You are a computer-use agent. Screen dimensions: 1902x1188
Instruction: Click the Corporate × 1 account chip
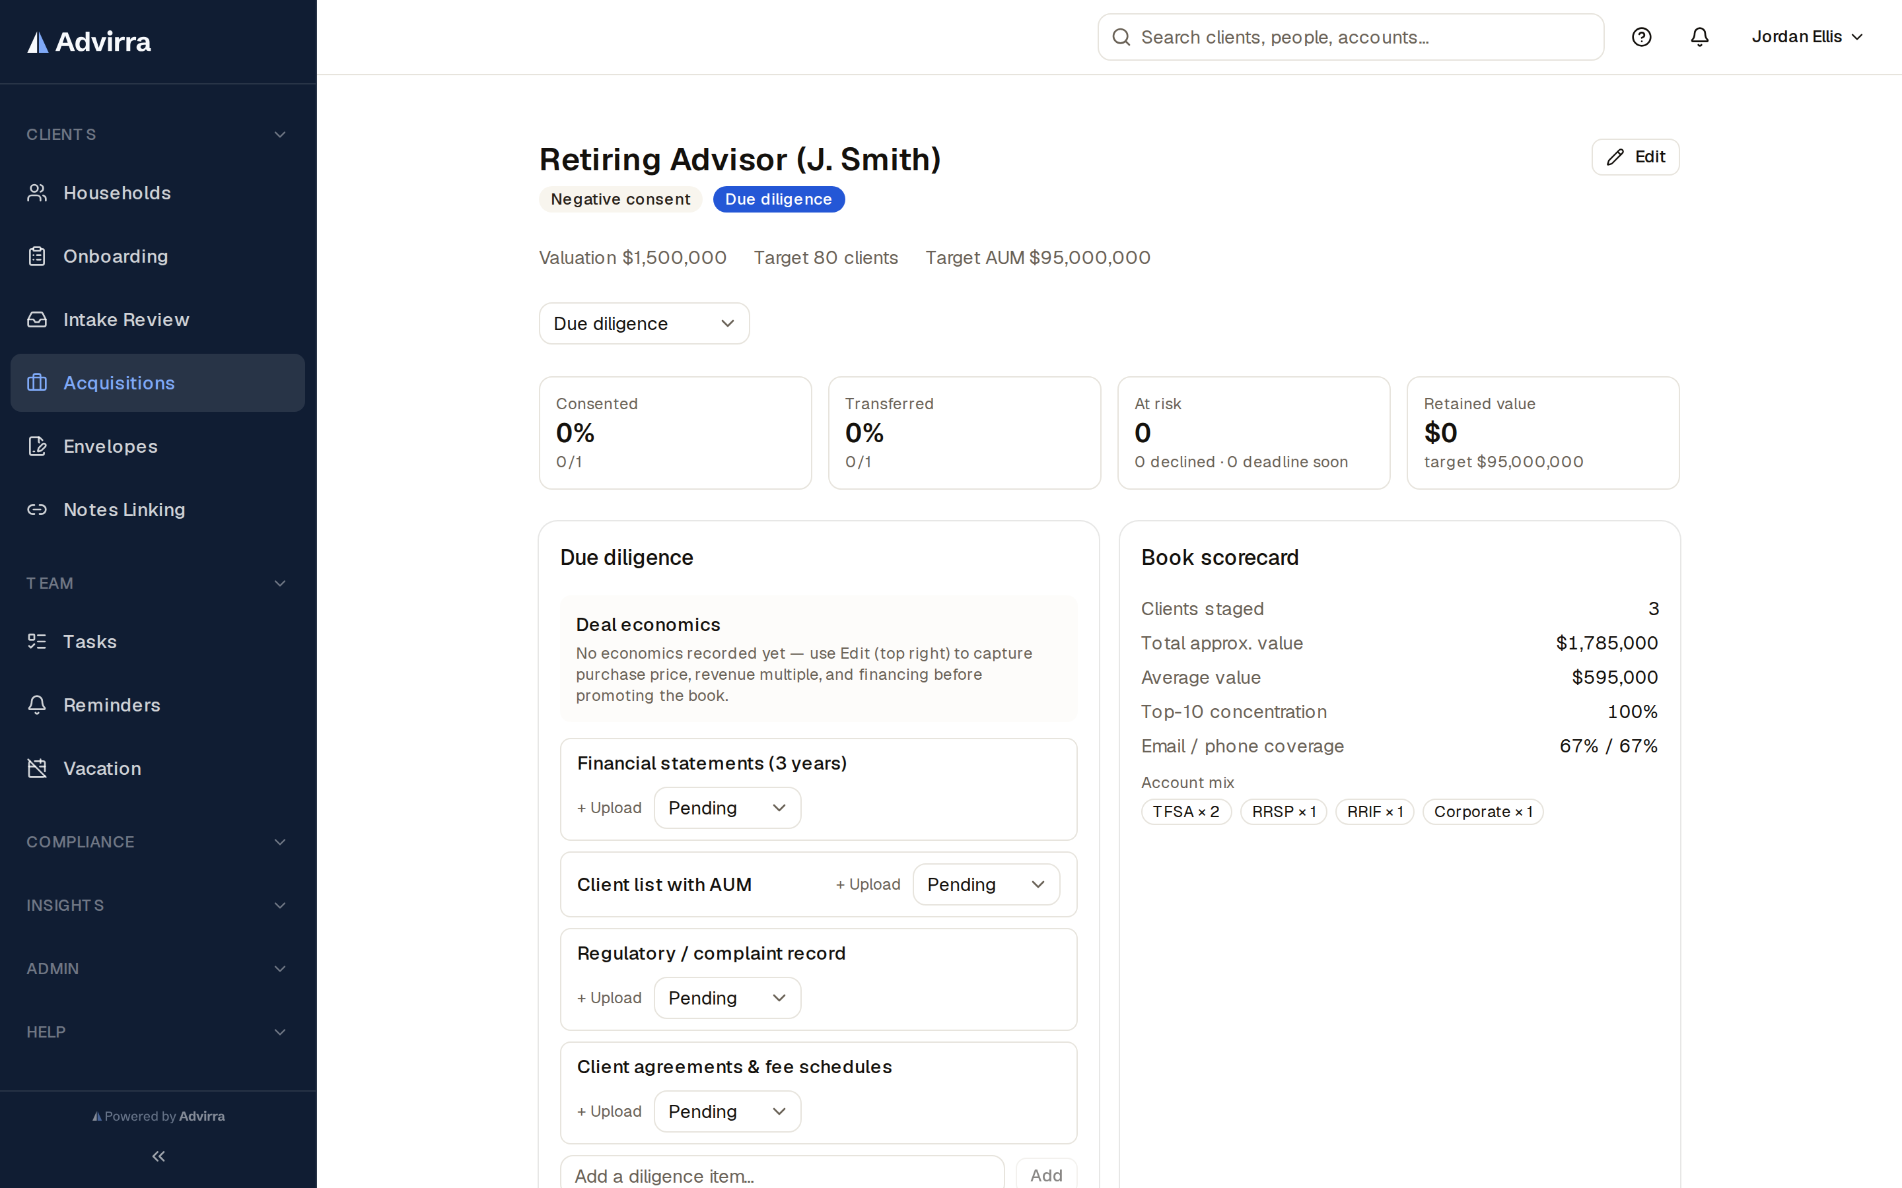(x=1482, y=812)
